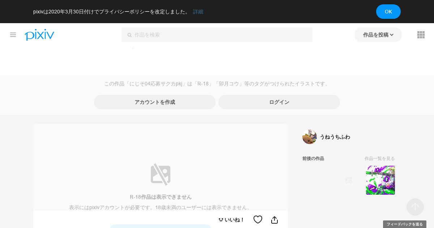Open the share icon
Viewport: 434px width, 228px height.
pyautogui.click(x=275, y=220)
